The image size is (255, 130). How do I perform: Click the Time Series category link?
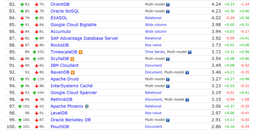coord(155,52)
